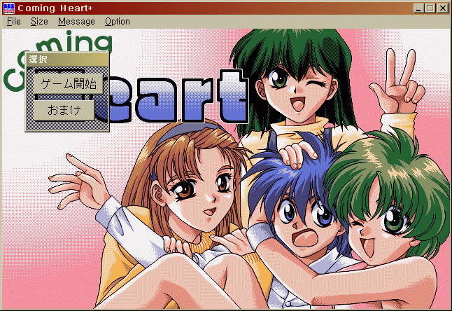Click the 選択 dialog title bar
Viewport: 452px width, 311px height.
coord(67,60)
